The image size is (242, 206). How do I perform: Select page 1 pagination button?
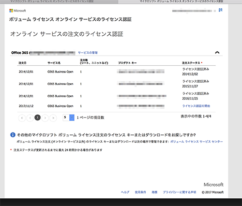pos(38,118)
